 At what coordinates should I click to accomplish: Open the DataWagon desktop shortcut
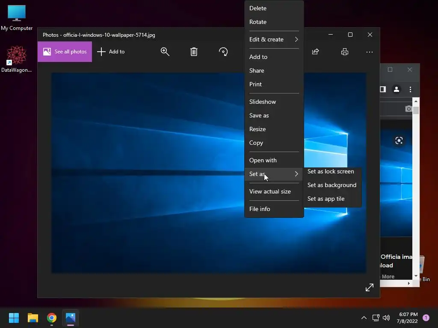click(x=17, y=59)
